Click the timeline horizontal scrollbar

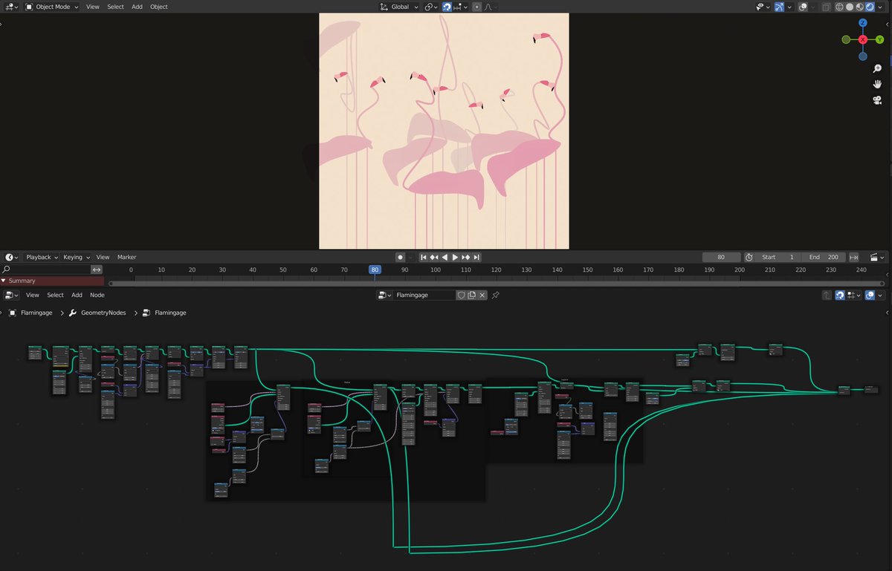(497, 283)
